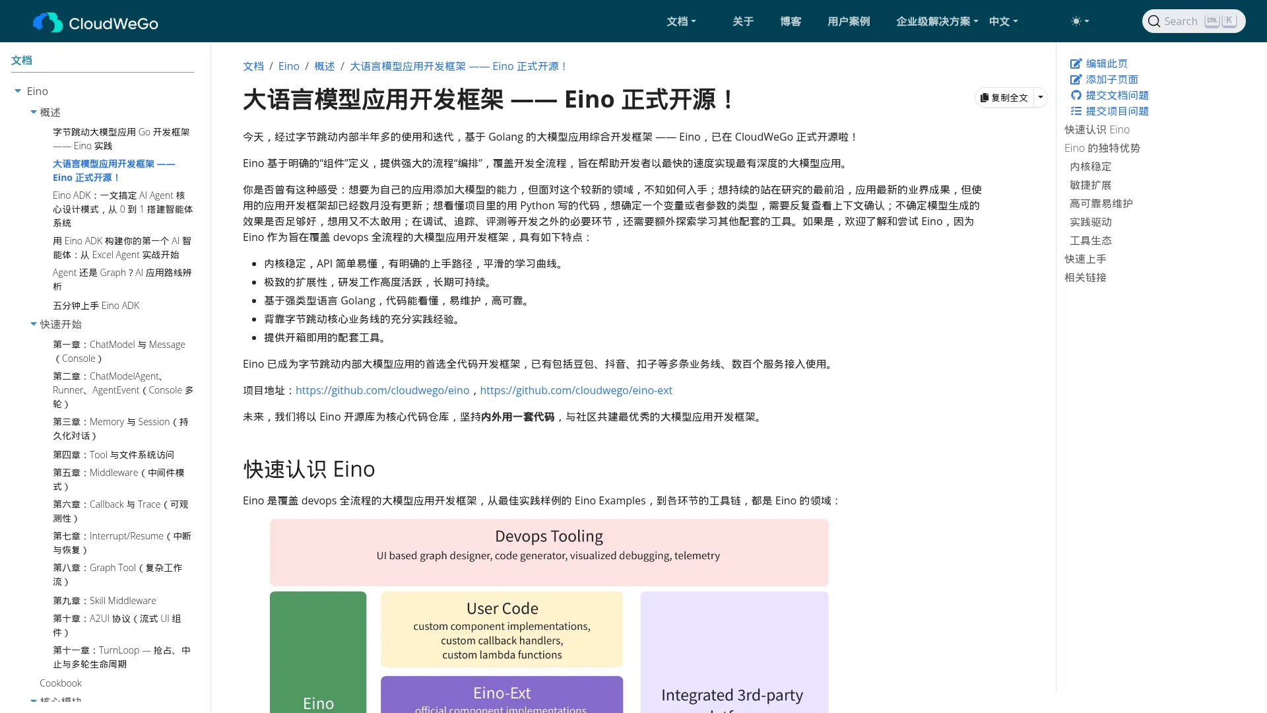Open the 企业级解决方案 dropdown

(937, 21)
